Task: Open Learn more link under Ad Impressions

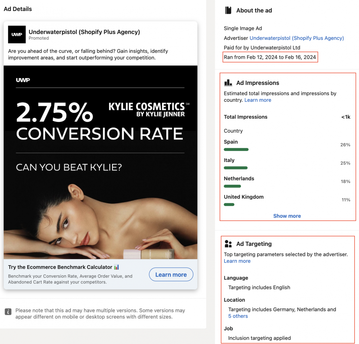Action: (x=258, y=100)
